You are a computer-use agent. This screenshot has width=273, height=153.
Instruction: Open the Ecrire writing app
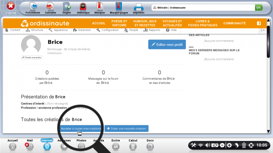(x=115, y=145)
